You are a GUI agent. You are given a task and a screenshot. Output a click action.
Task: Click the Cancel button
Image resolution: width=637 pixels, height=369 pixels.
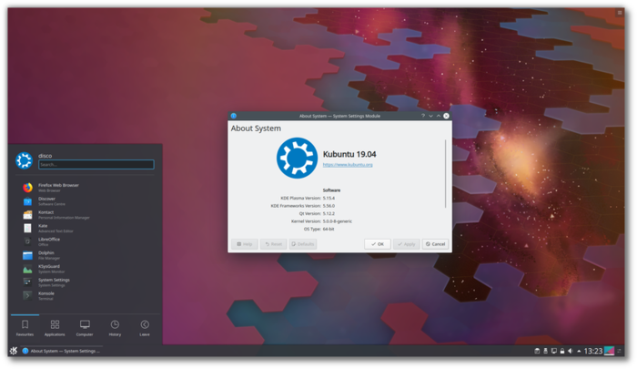click(x=435, y=244)
